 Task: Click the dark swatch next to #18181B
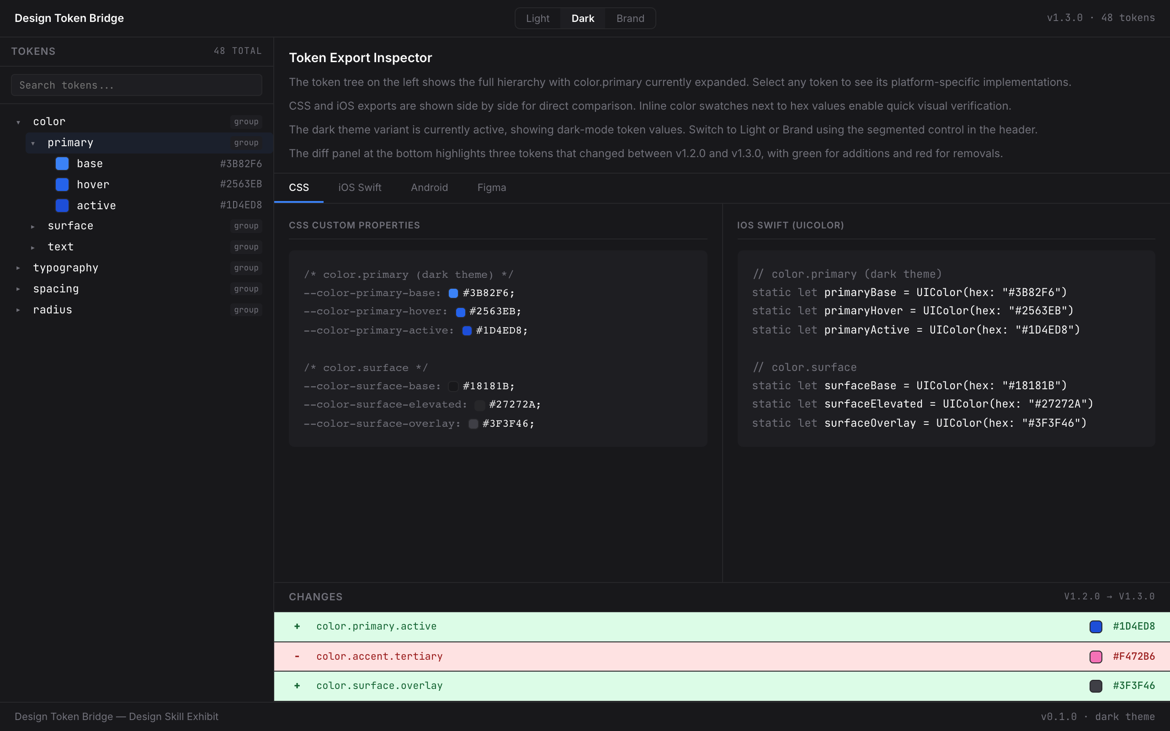(x=452, y=386)
